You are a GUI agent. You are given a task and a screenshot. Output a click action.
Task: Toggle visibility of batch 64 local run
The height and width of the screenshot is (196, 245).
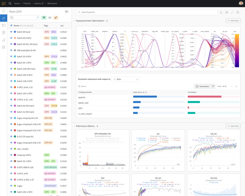pyautogui.click(x=11, y=32)
